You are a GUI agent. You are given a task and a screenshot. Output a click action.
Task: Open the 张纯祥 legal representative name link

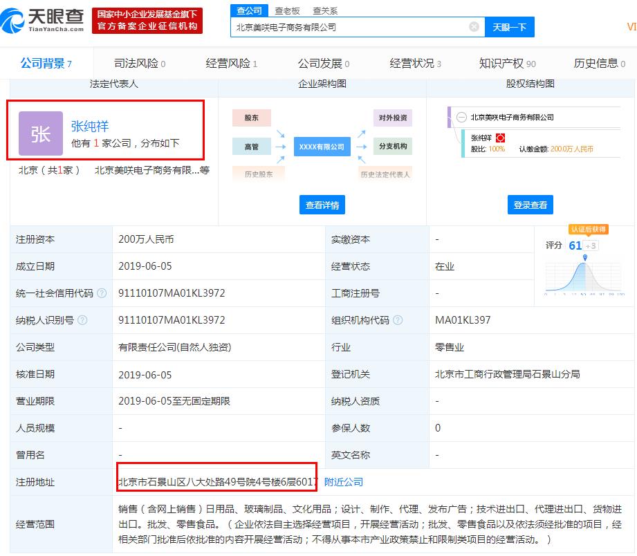tap(90, 127)
